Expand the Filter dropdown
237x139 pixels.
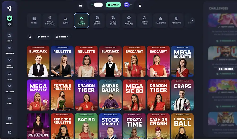[62, 37]
